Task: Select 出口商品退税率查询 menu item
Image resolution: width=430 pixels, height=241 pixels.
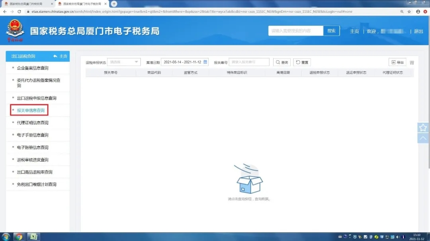Action: pyautogui.click(x=35, y=172)
